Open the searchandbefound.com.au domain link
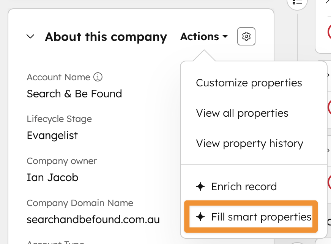The width and height of the screenshot is (331, 244). pyautogui.click(x=93, y=219)
